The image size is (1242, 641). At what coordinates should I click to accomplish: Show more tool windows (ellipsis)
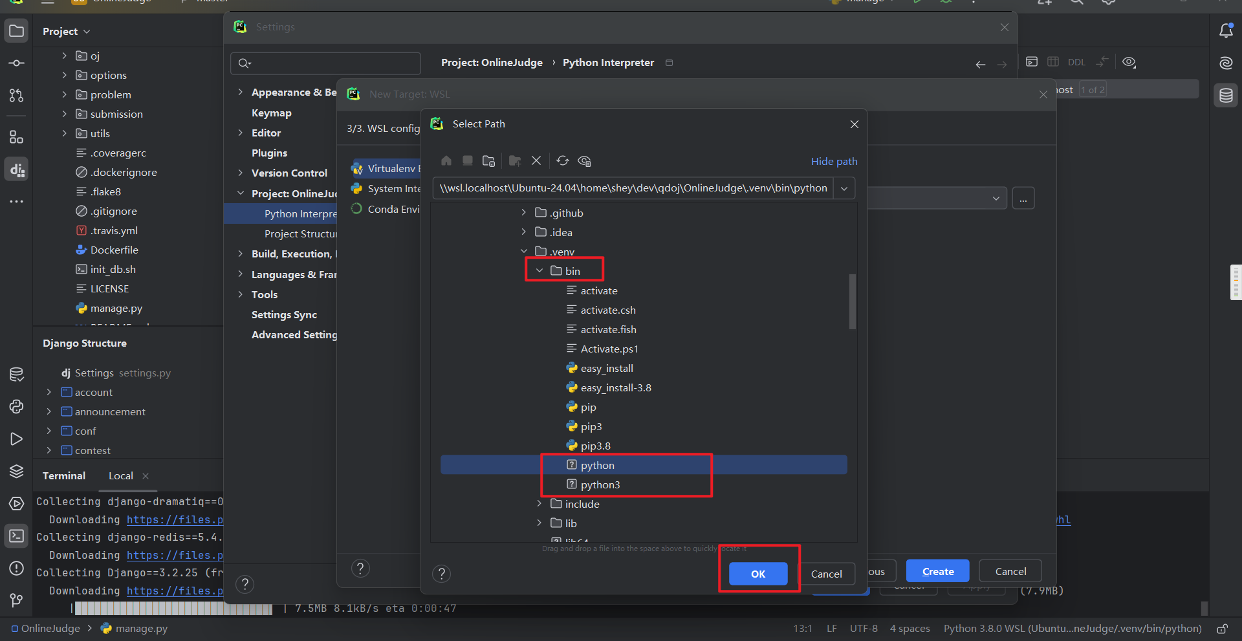tap(17, 202)
